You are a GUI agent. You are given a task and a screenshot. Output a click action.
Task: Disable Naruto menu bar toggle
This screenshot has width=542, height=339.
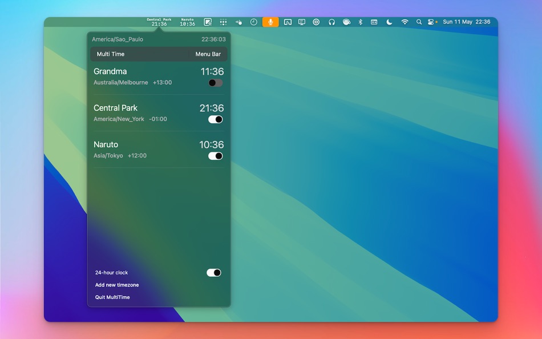click(215, 156)
